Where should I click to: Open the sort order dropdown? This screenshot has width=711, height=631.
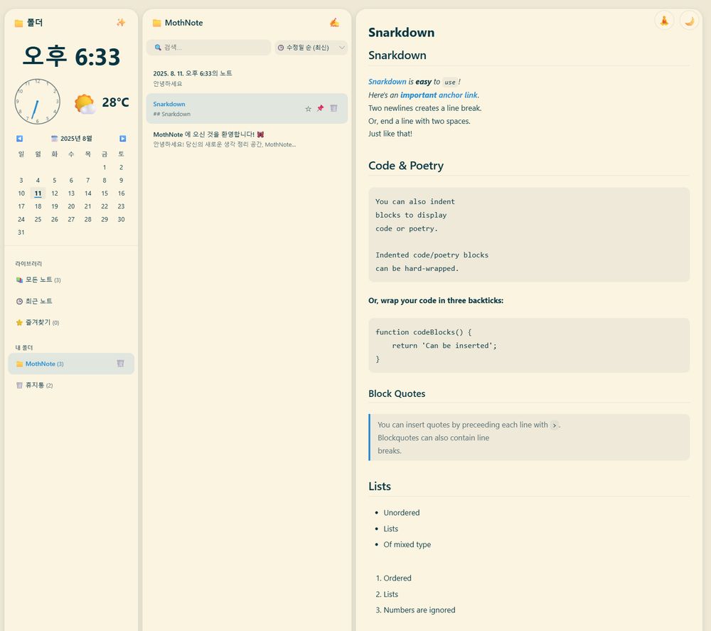click(311, 48)
